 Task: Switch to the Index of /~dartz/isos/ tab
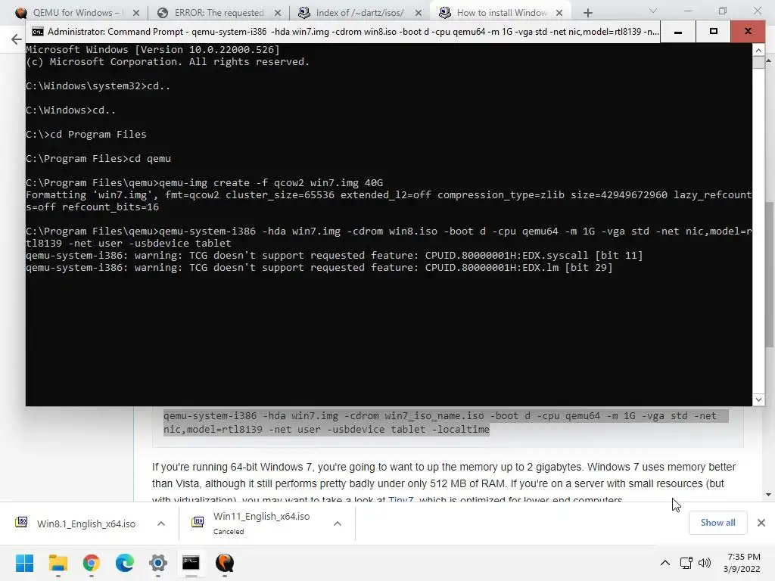click(359, 13)
